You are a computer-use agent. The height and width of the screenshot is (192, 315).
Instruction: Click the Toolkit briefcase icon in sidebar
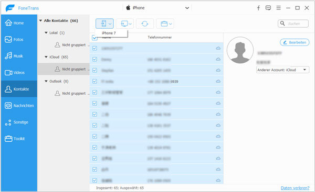(x=8, y=139)
